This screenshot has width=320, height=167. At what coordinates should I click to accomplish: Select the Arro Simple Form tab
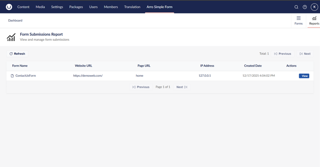(159, 7)
